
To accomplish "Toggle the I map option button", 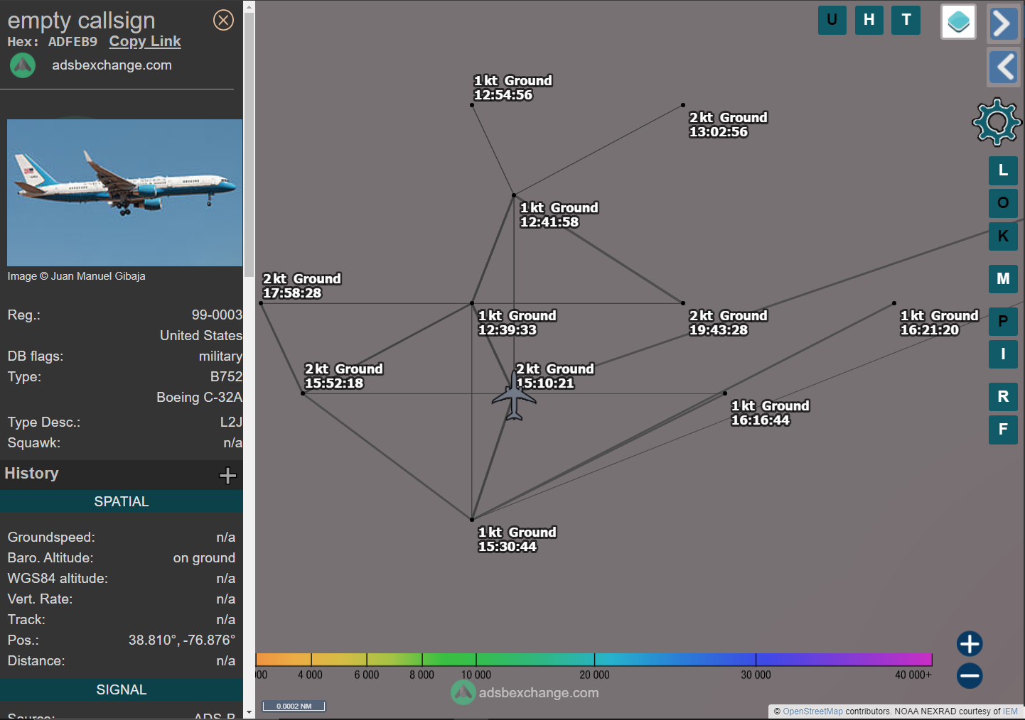I will 1003,354.
